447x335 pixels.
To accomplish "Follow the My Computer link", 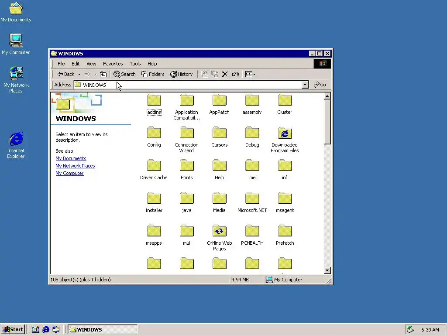I will (69, 173).
